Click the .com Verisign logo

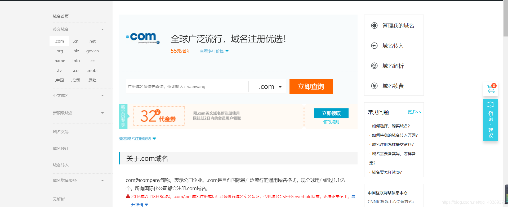pyautogui.click(x=143, y=38)
